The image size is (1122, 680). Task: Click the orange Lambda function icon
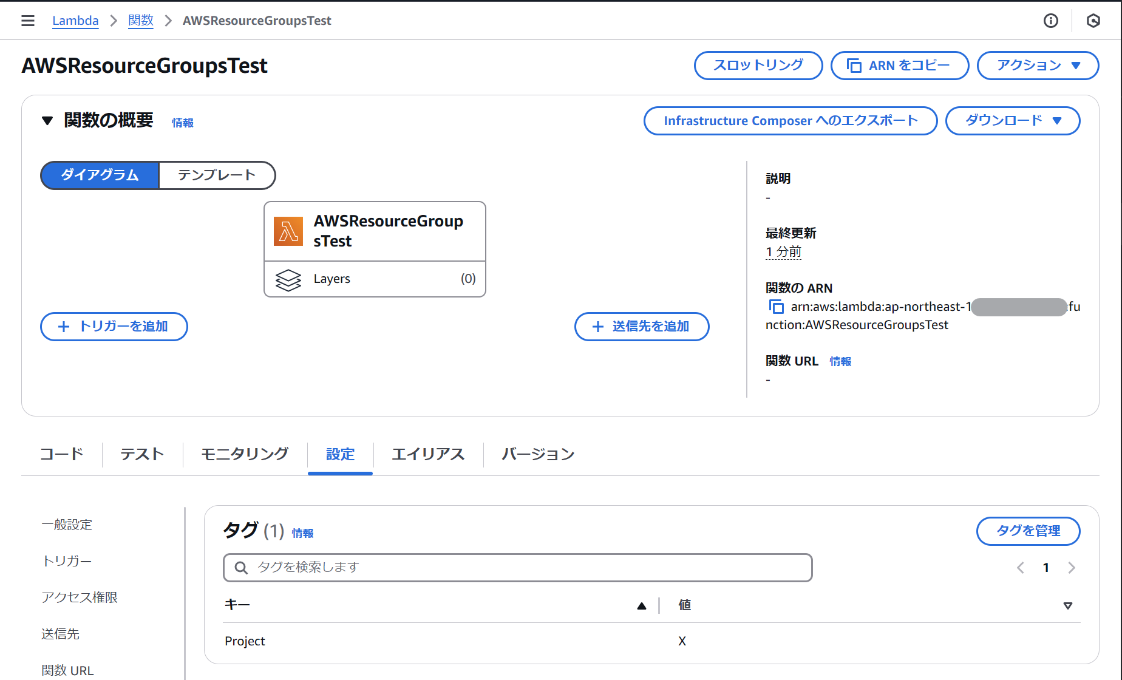pyautogui.click(x=288, y=231)
